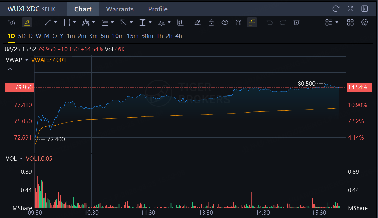
Task: Select the 1m interval
Action: (71, 36)
